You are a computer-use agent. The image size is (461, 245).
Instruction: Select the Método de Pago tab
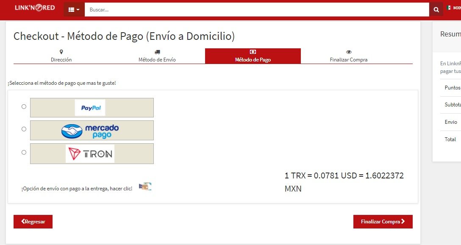(253, 56)
